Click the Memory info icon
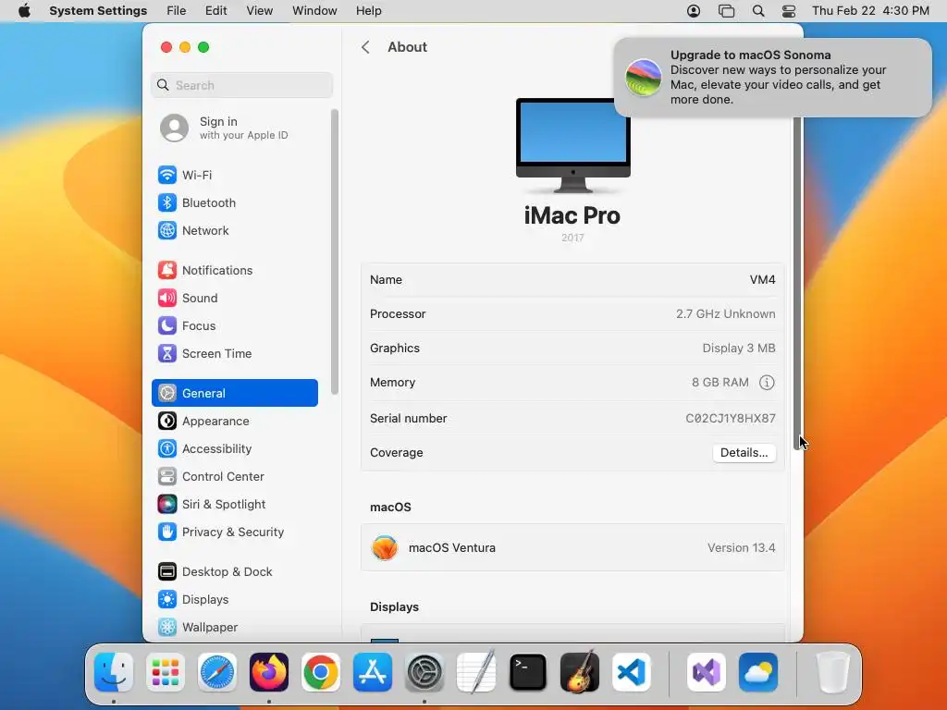947x710 pixels. coord(767,382)
